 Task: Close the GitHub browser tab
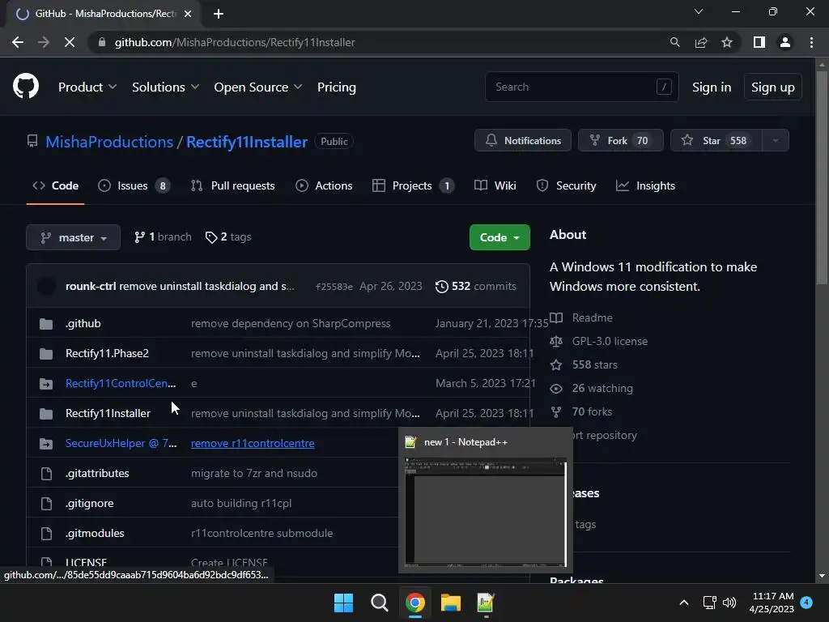click(x=188, y=14)
